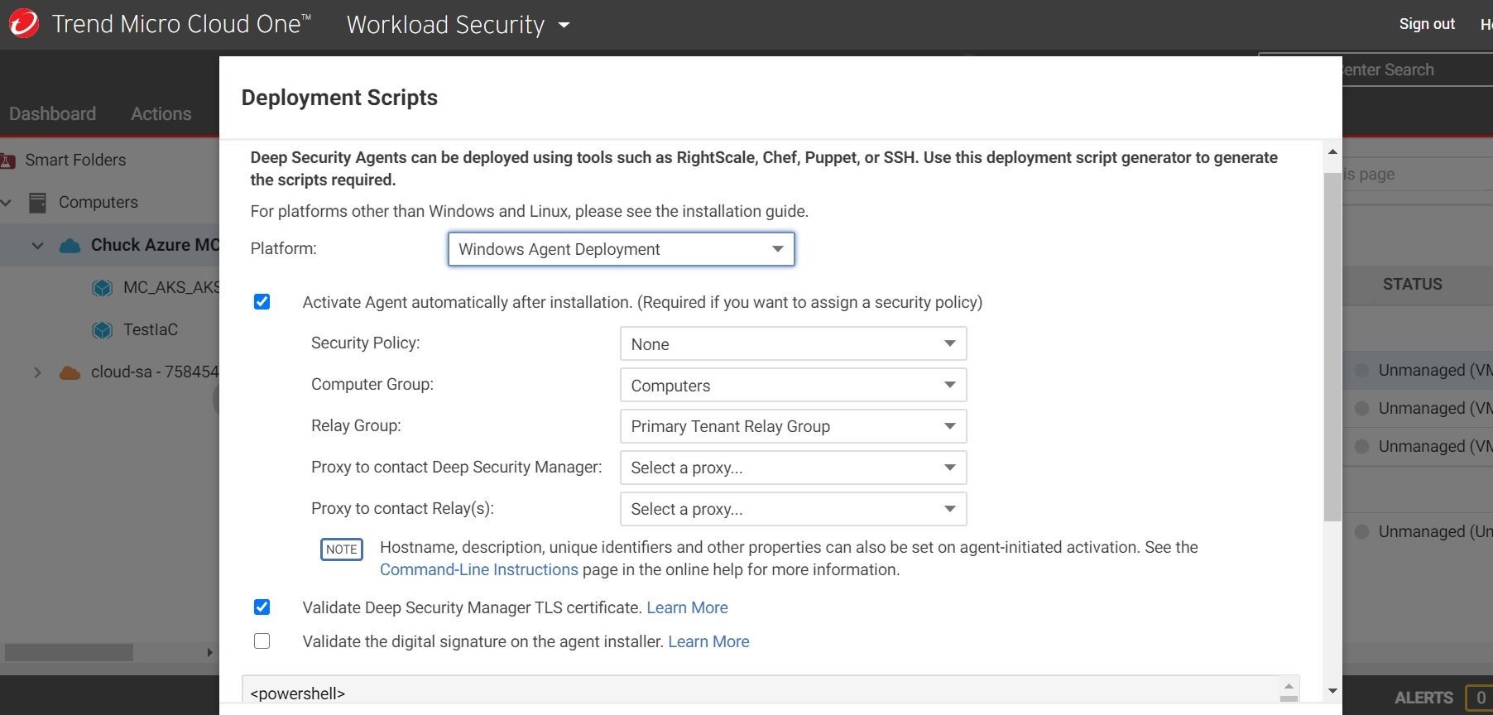This screenshot has height=715, width=1493.
Task: Open the Relay Group dropdown
Action: (793, 426)
